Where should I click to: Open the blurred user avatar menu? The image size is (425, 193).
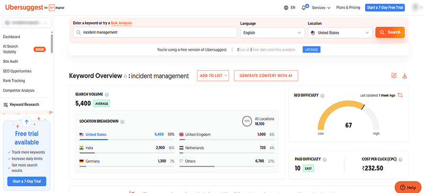[x=416, y=7]
